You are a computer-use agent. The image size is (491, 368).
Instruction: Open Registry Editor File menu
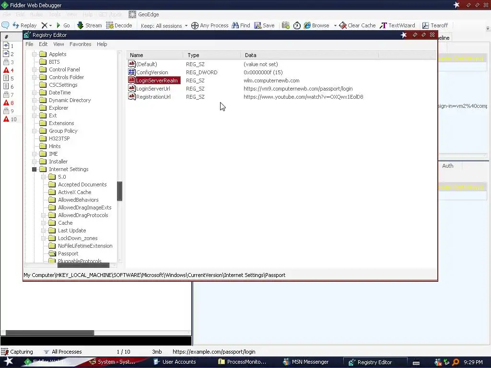click(x=29, y=44)
